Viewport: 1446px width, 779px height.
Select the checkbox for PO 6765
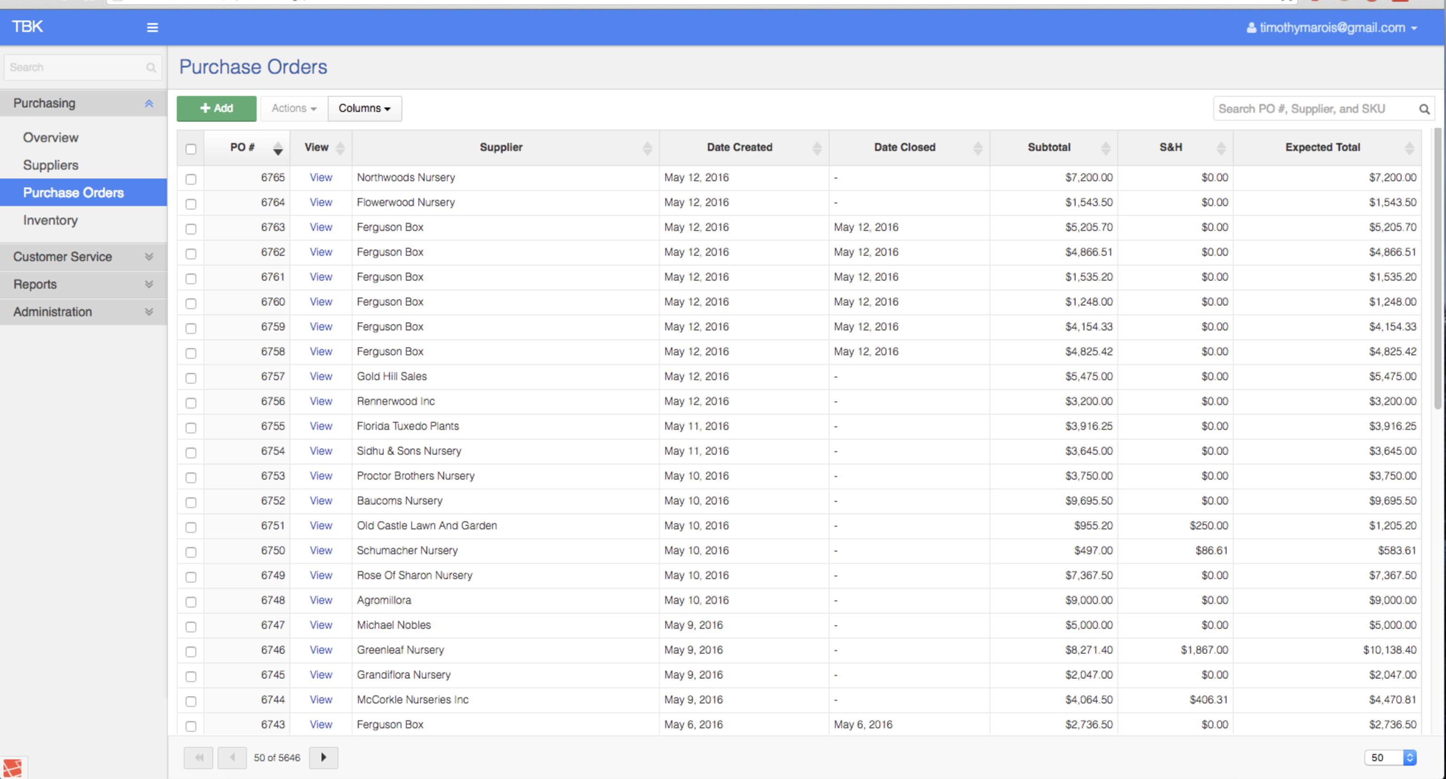point(191,180)
